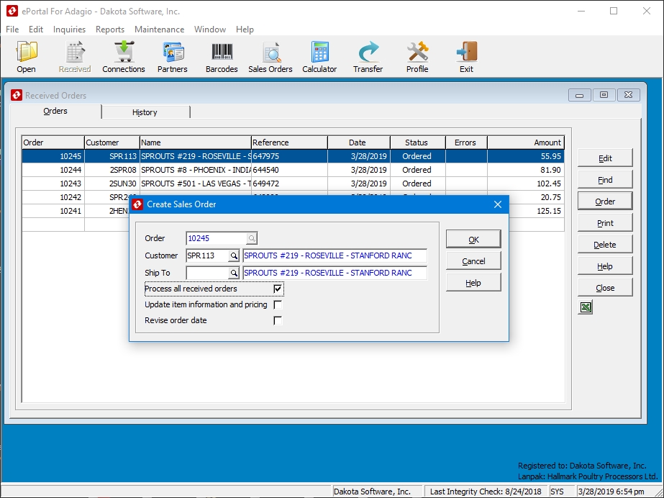The height and width of the screenshot is (498, 664).
Task: Click the Reference column header
Action: point(289,142)
